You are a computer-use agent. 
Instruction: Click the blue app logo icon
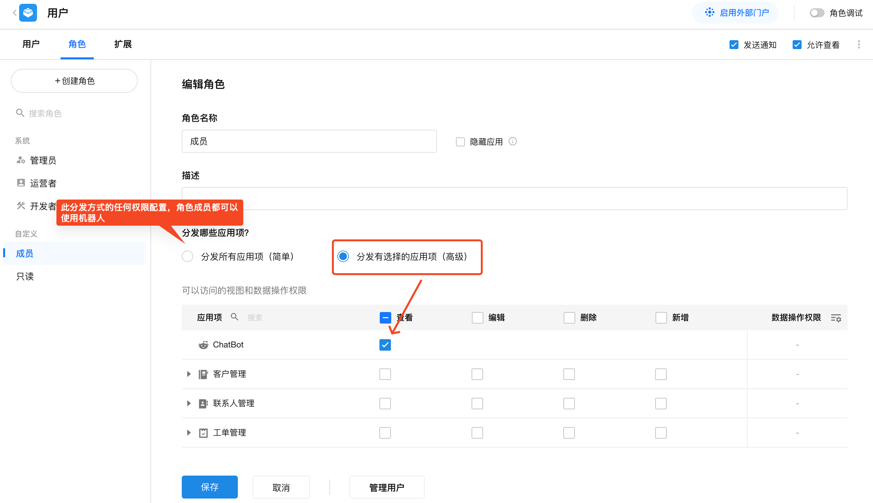(28, 13)
